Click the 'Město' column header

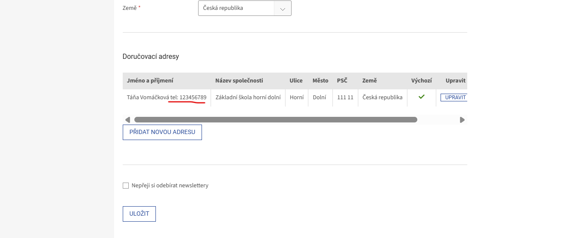320,81
